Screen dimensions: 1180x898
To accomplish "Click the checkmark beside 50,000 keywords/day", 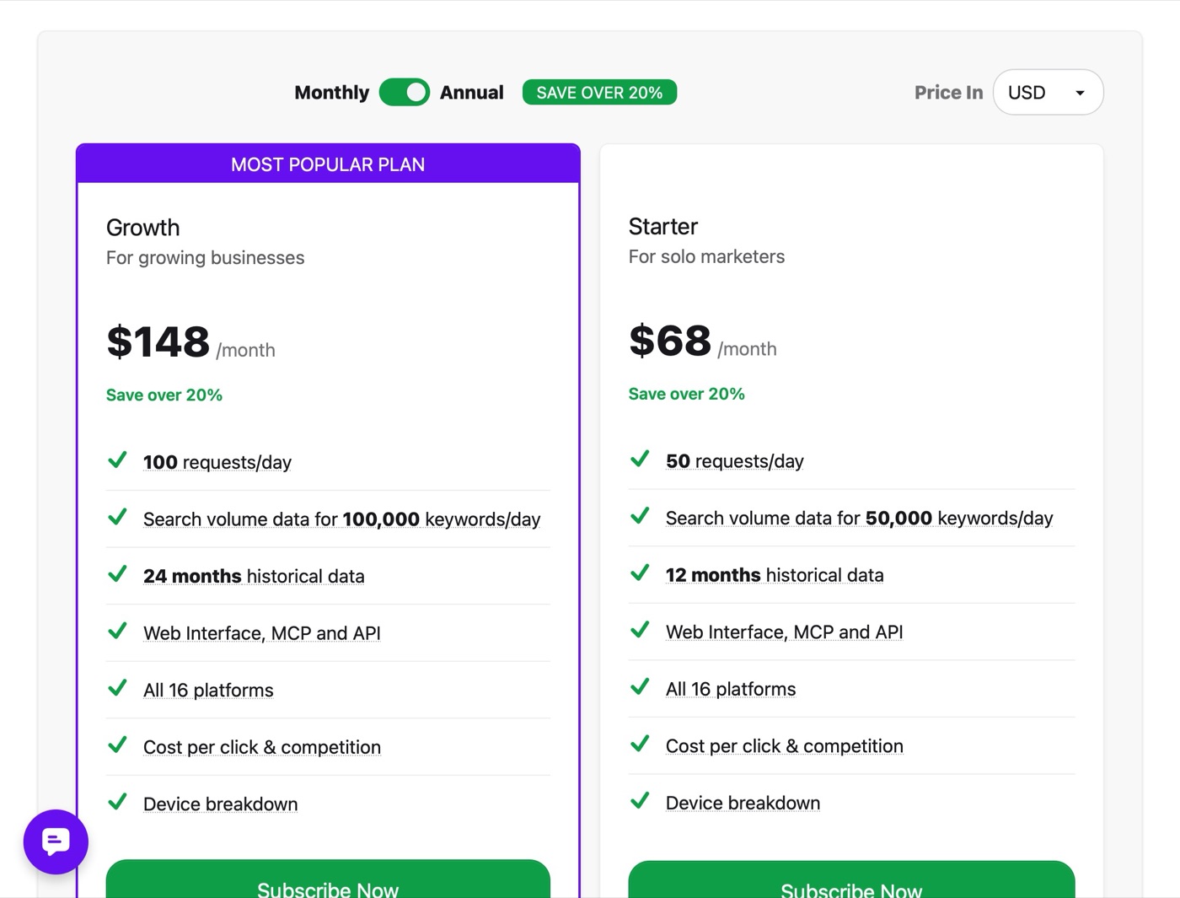I will 640,516.
